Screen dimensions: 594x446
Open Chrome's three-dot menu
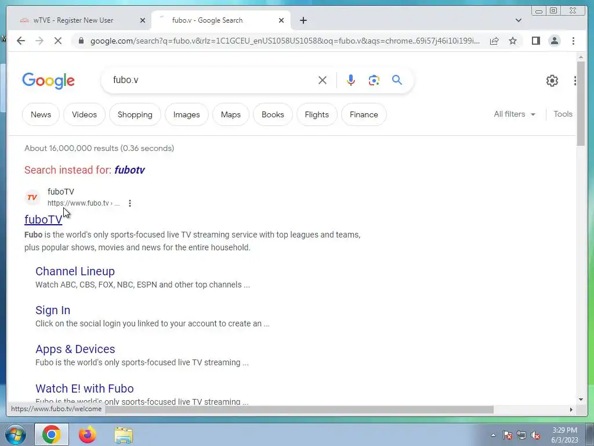(573, 41)
